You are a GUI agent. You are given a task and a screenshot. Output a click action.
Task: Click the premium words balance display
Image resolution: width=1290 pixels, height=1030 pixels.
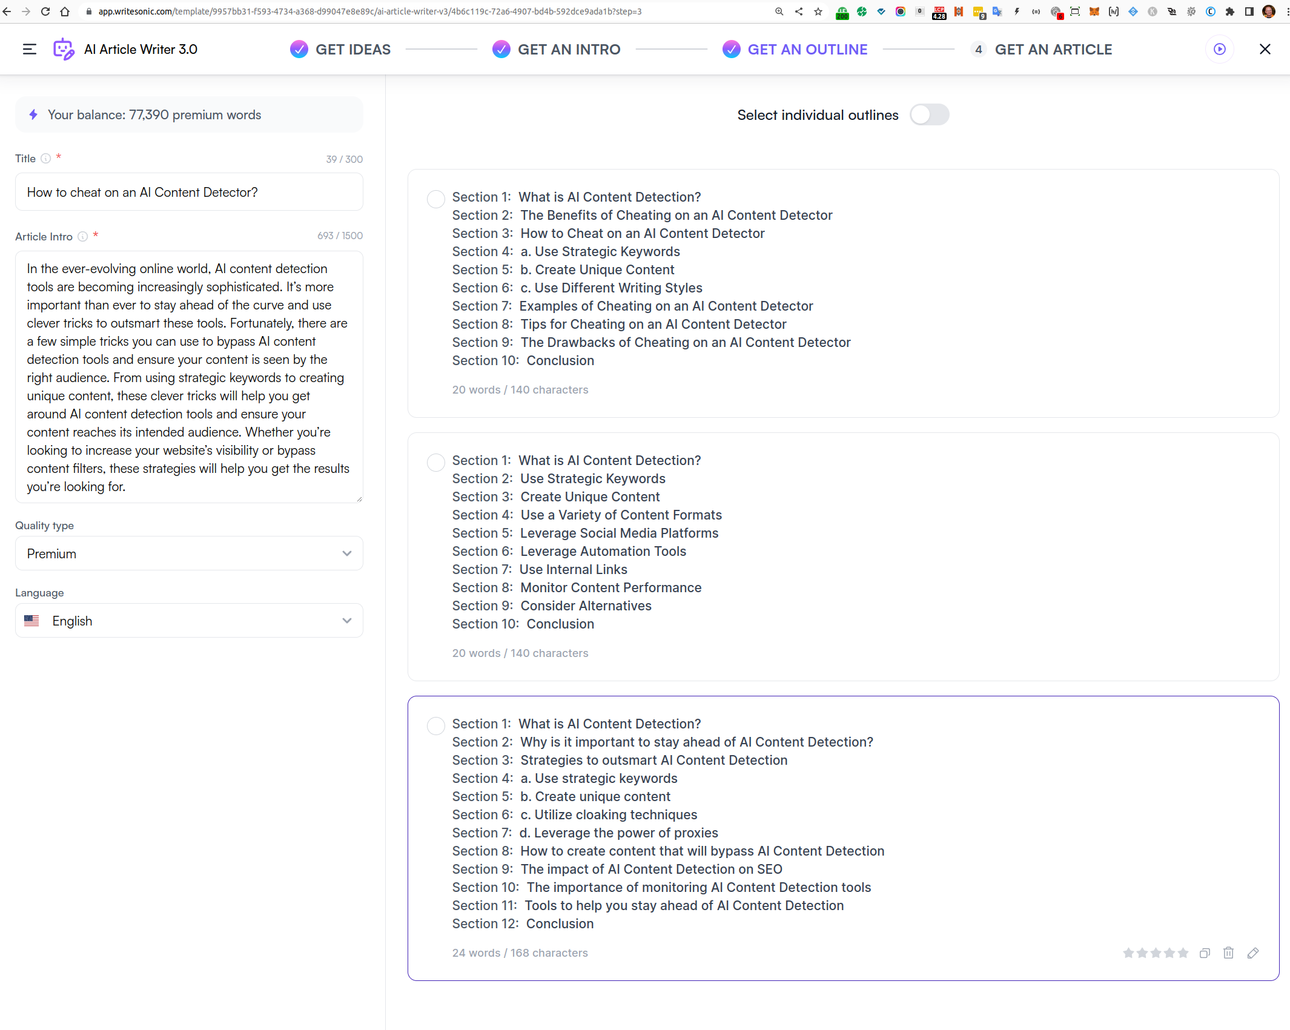189,114
